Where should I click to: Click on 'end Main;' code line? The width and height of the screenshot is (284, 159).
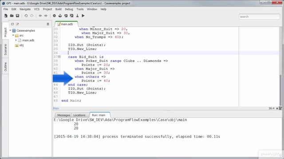[71, 100]
